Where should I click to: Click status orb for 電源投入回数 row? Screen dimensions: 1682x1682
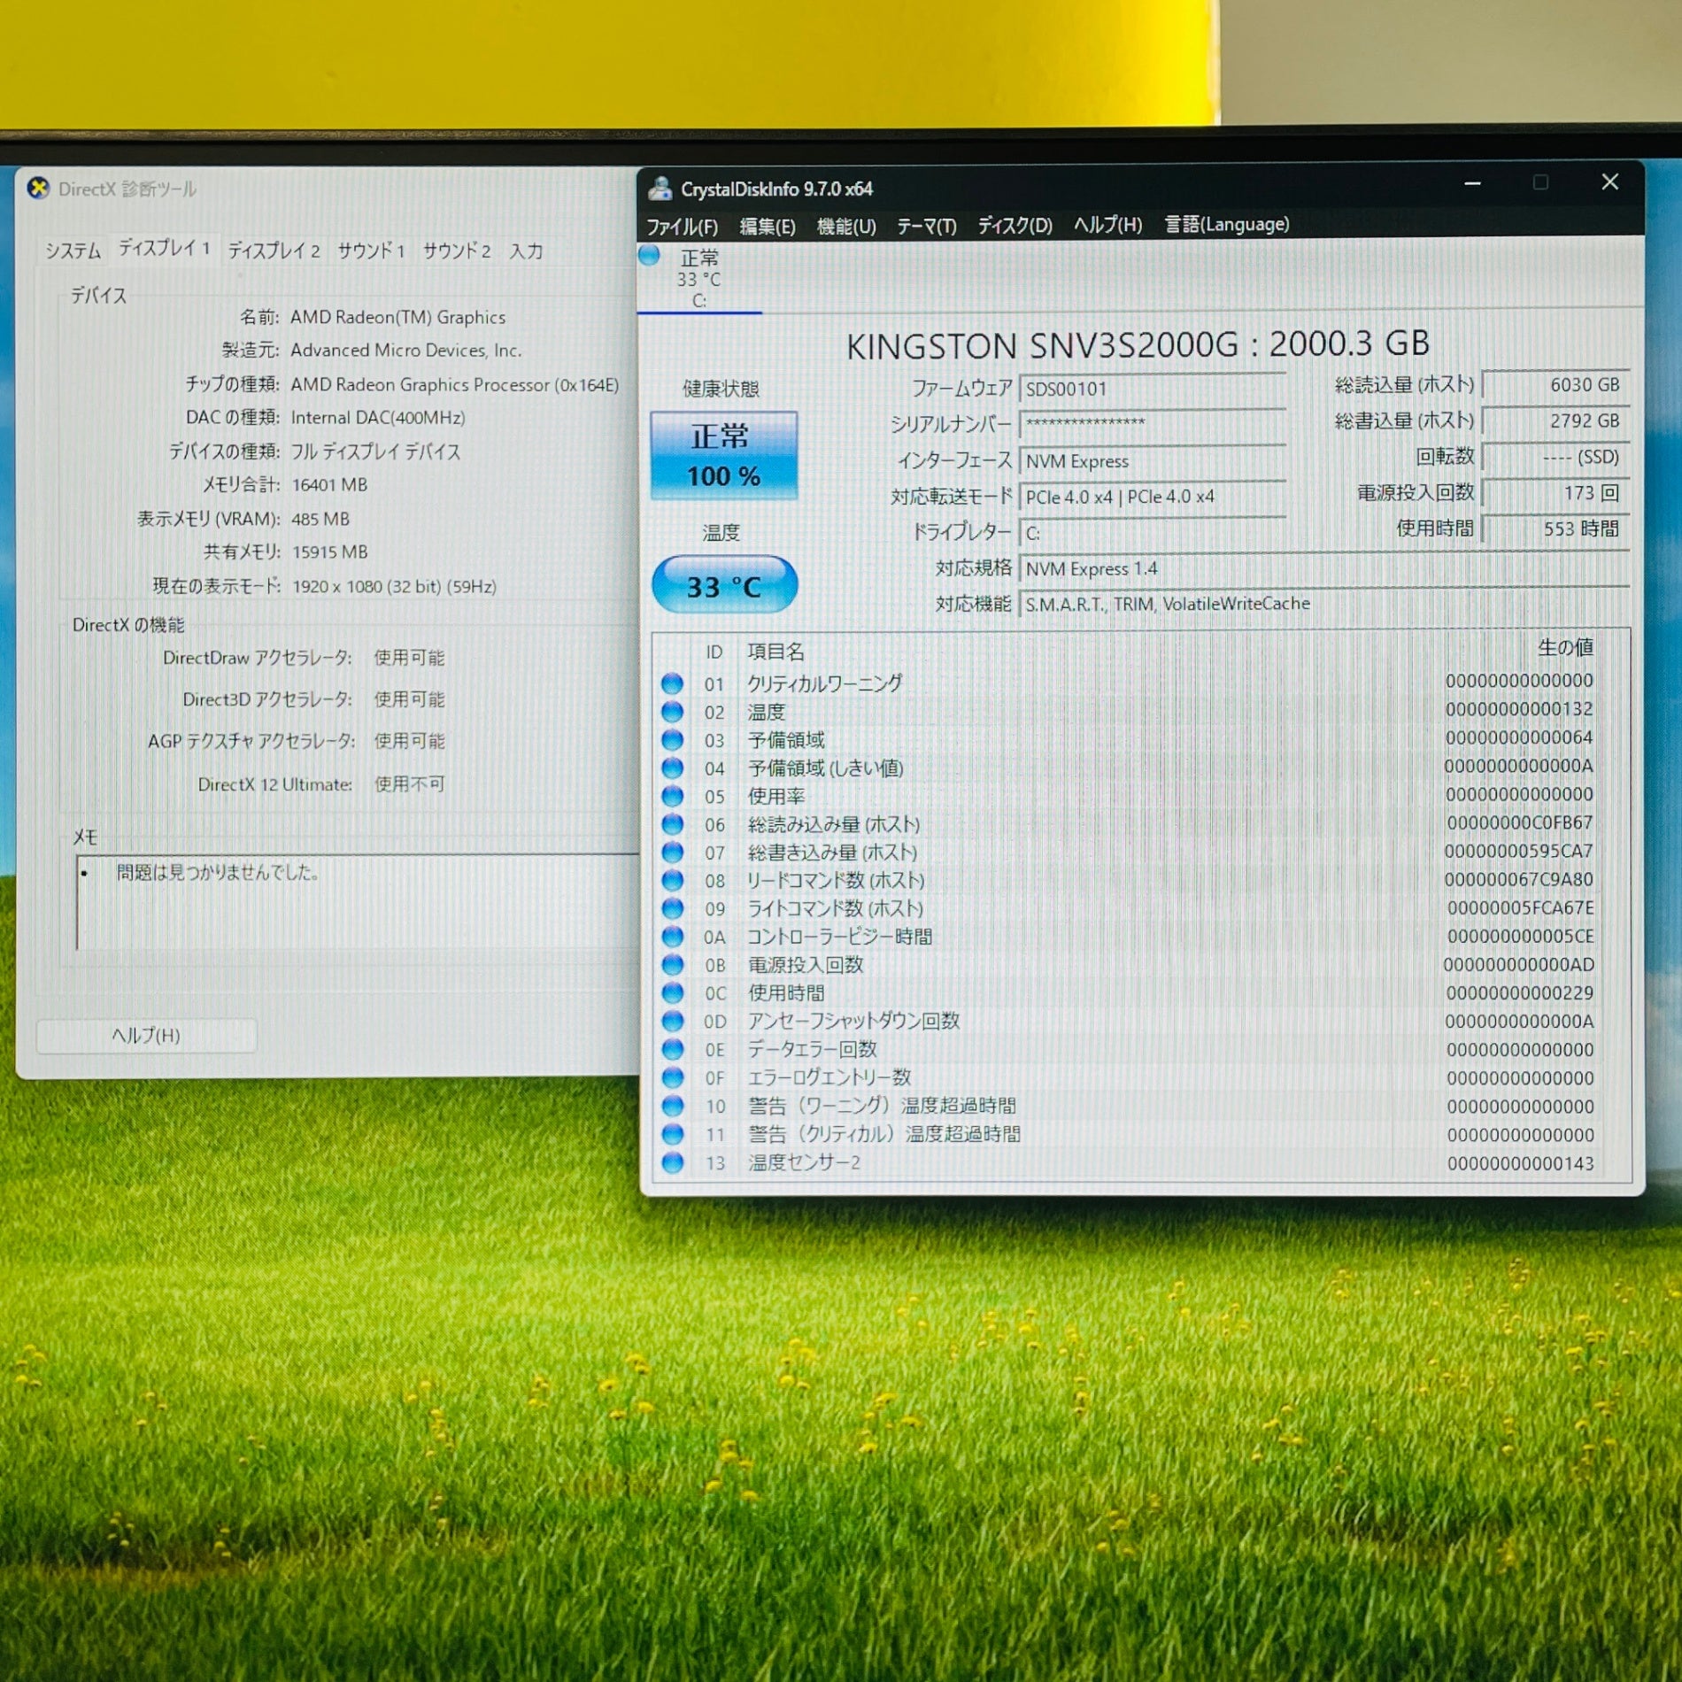[x=673, y=964]
